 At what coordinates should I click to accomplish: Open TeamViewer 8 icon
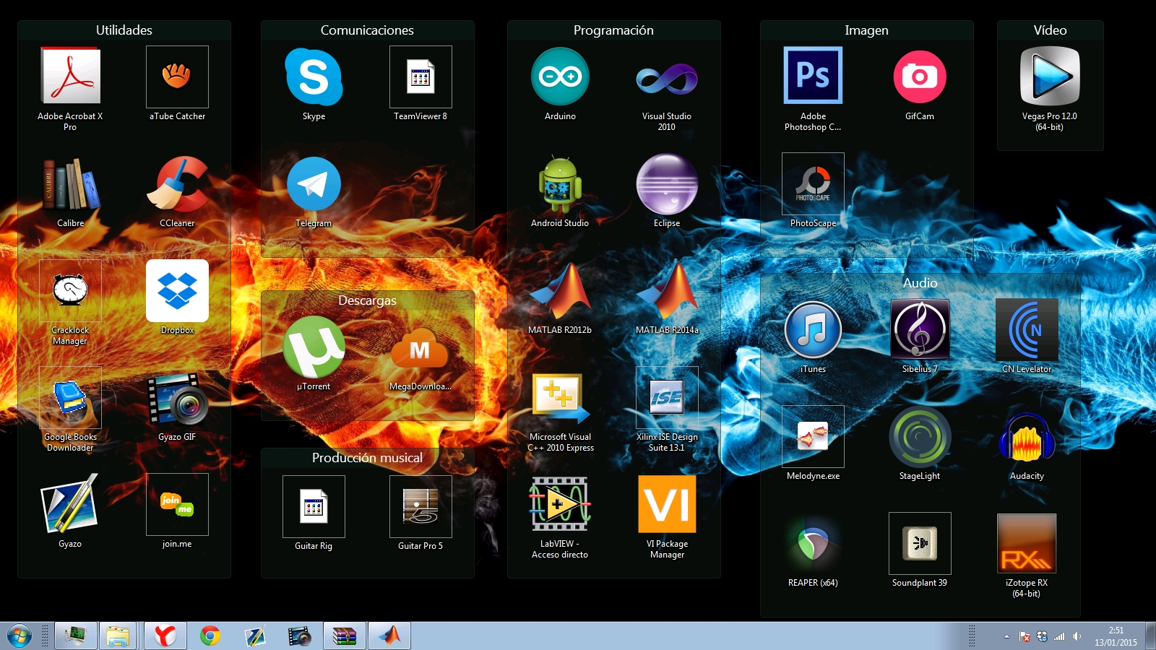click(420, 77)
